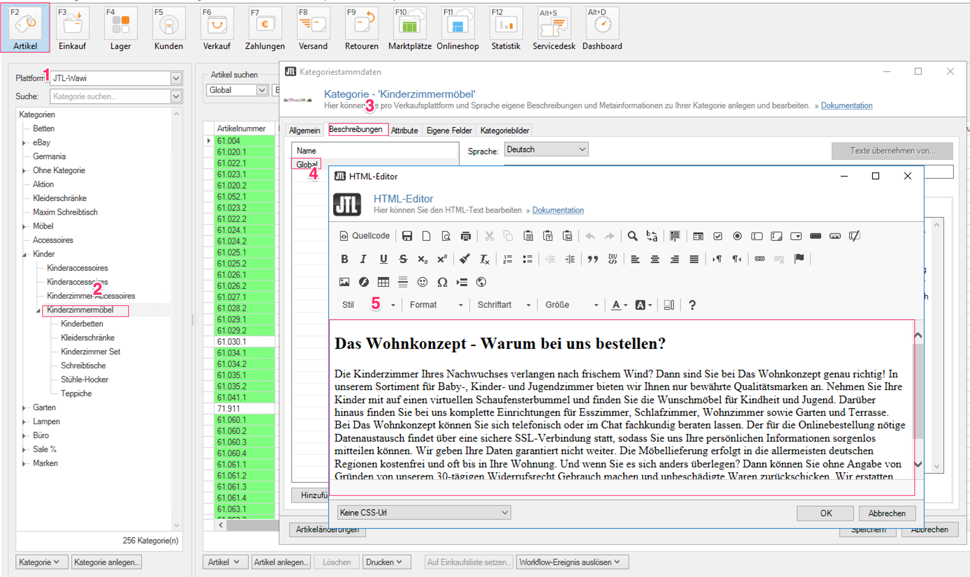Expand the Garten category node

click(x=24, y=407)
